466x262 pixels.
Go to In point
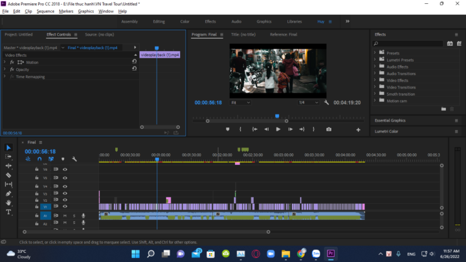pyautogui.click(x=255, y=129)
